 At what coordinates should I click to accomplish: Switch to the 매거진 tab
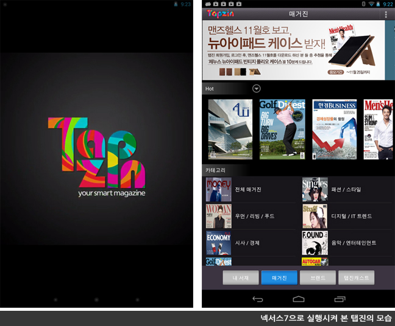click(x=279, y=278)
